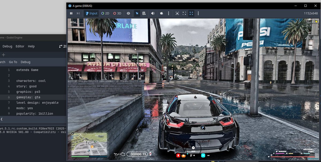Viewport: 321px width, 162px height.
Task: Switch to Input selection mode
Action: click(x=91, y=13)
